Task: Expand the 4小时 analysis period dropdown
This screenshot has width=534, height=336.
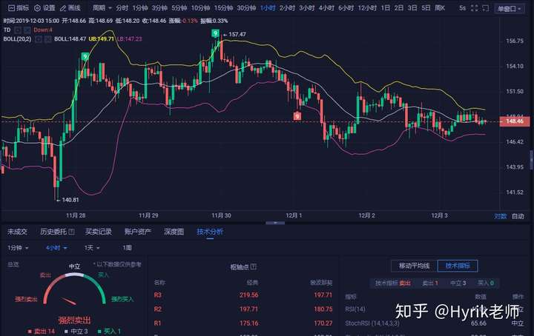Action: click(x=56, y=248)
